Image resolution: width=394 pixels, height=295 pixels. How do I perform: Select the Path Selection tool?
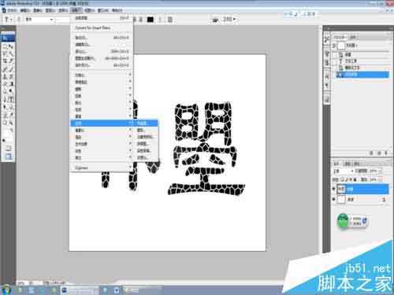[x=5, y=107]
